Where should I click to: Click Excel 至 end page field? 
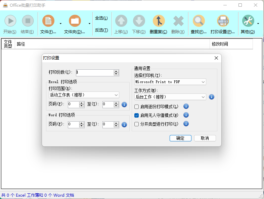point(108,105)
